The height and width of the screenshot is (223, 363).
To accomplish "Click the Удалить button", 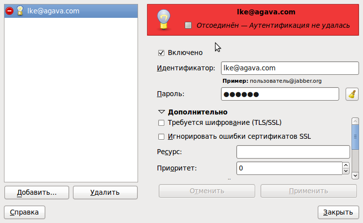I will [x=105, y=192].
